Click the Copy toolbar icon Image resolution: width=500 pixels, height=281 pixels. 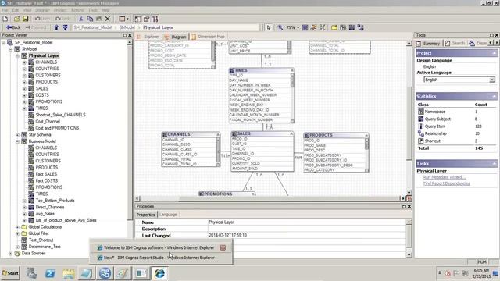90,19
